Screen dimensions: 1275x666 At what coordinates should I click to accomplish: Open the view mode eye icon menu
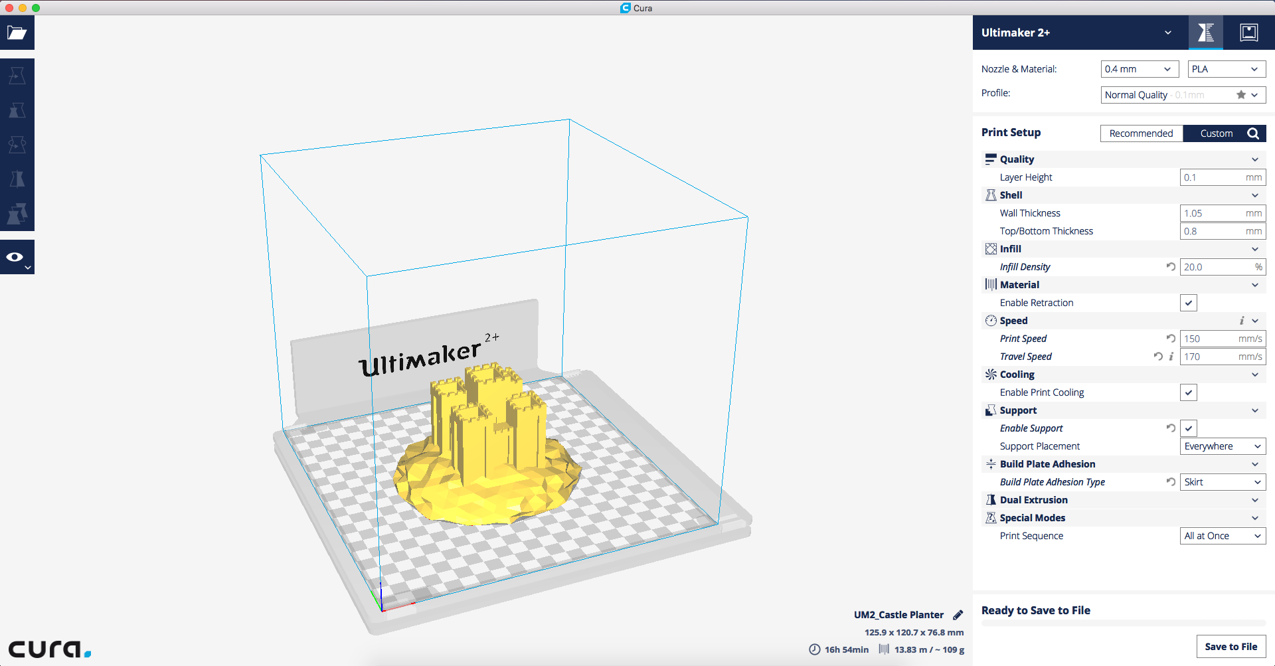click(17, 257)
